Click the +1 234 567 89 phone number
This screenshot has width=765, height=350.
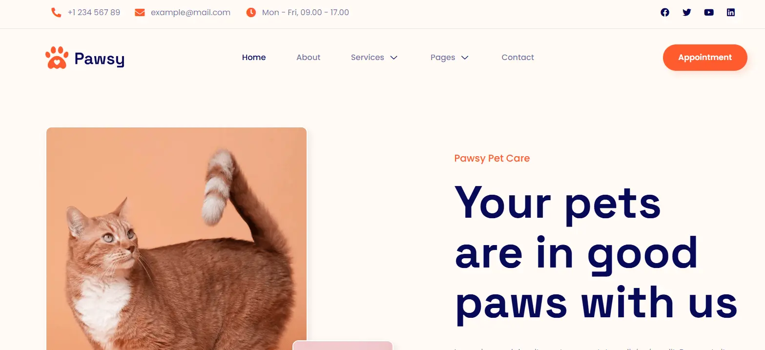[94, 12]
